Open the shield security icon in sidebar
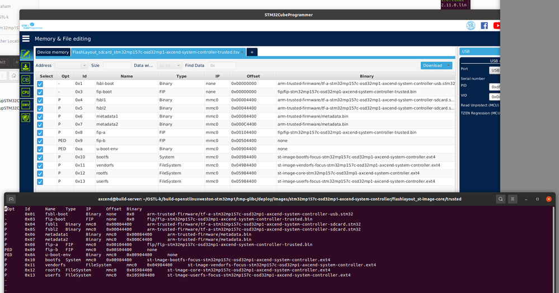559x293 pixels. (x=26, y=117)
